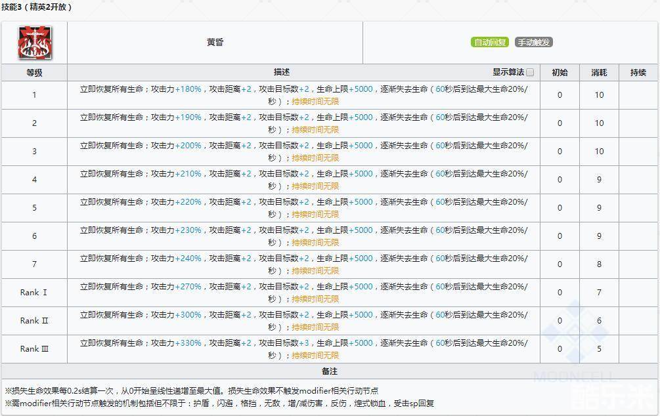Click the 黄昏 skill icon
Image resolution: width=660 pixels, height=416 pixels.
[x=34, y=43]
